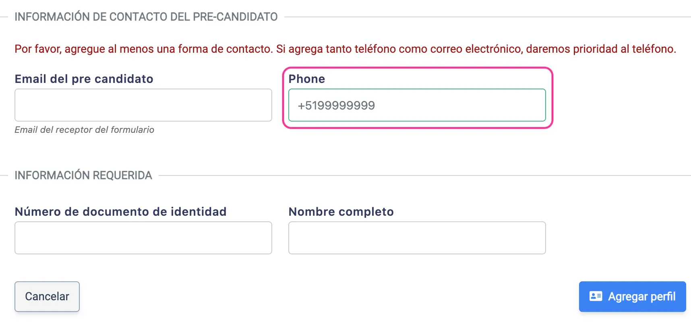This screenshot has width=691, height=326.
Task: Click the Número de documento de identidad field
Action: click(143, 238)
